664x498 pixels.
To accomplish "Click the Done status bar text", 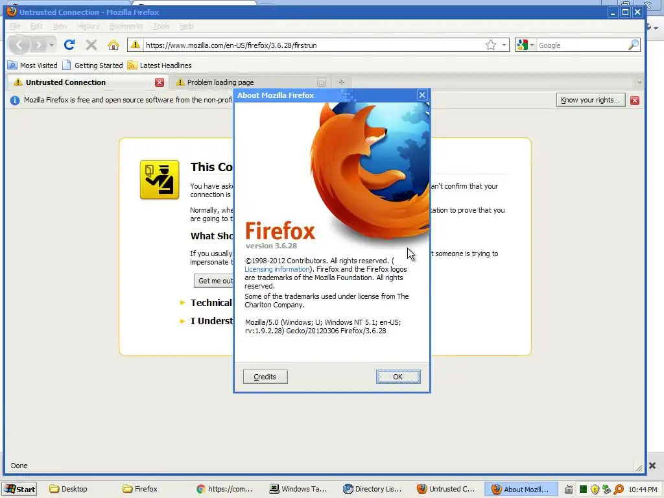I will [19, 466].
